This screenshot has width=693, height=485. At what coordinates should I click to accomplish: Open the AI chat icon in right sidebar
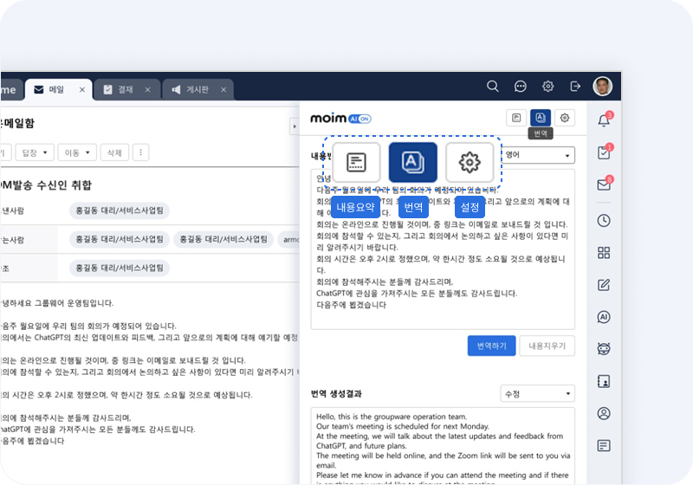tap(604, 317)
